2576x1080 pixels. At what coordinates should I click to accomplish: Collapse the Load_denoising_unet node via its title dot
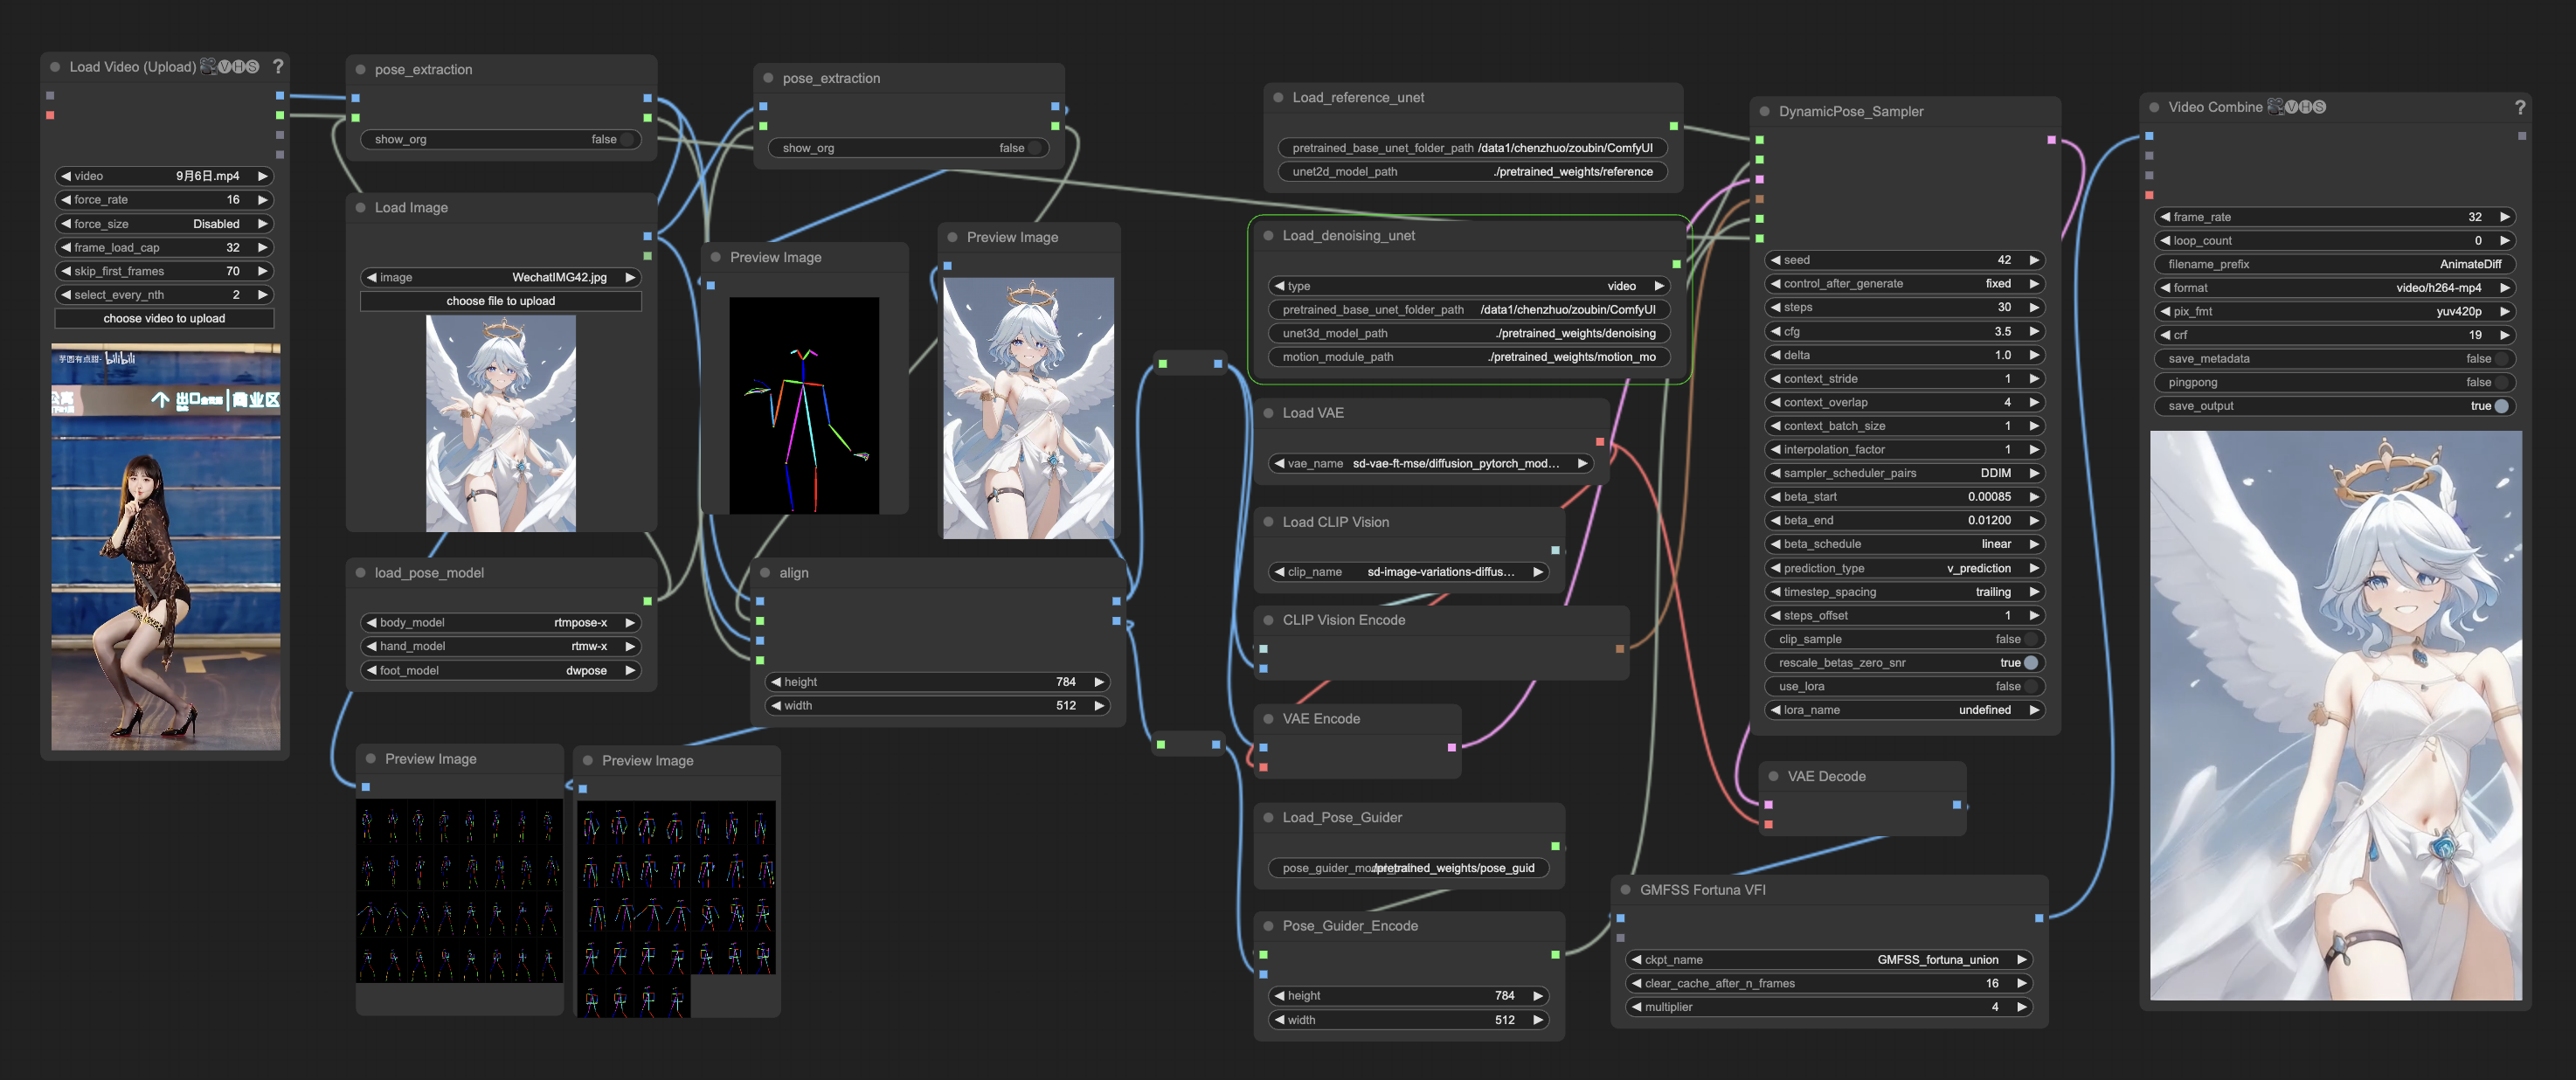1268,236
